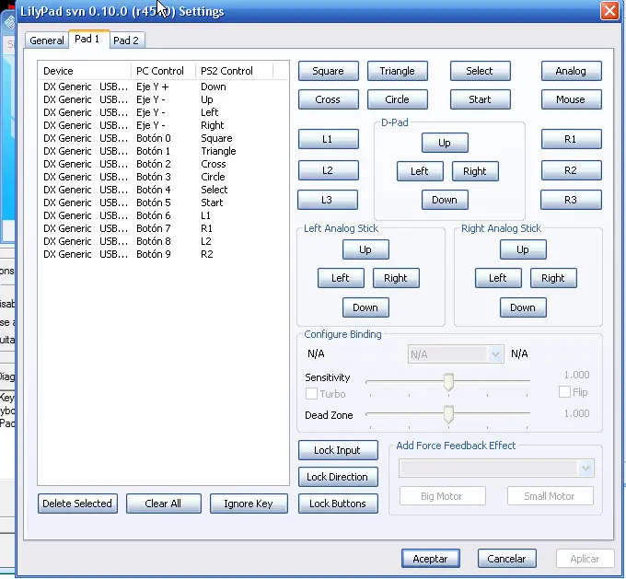Select the Botón 6 L1 row

tap(163, 215)
